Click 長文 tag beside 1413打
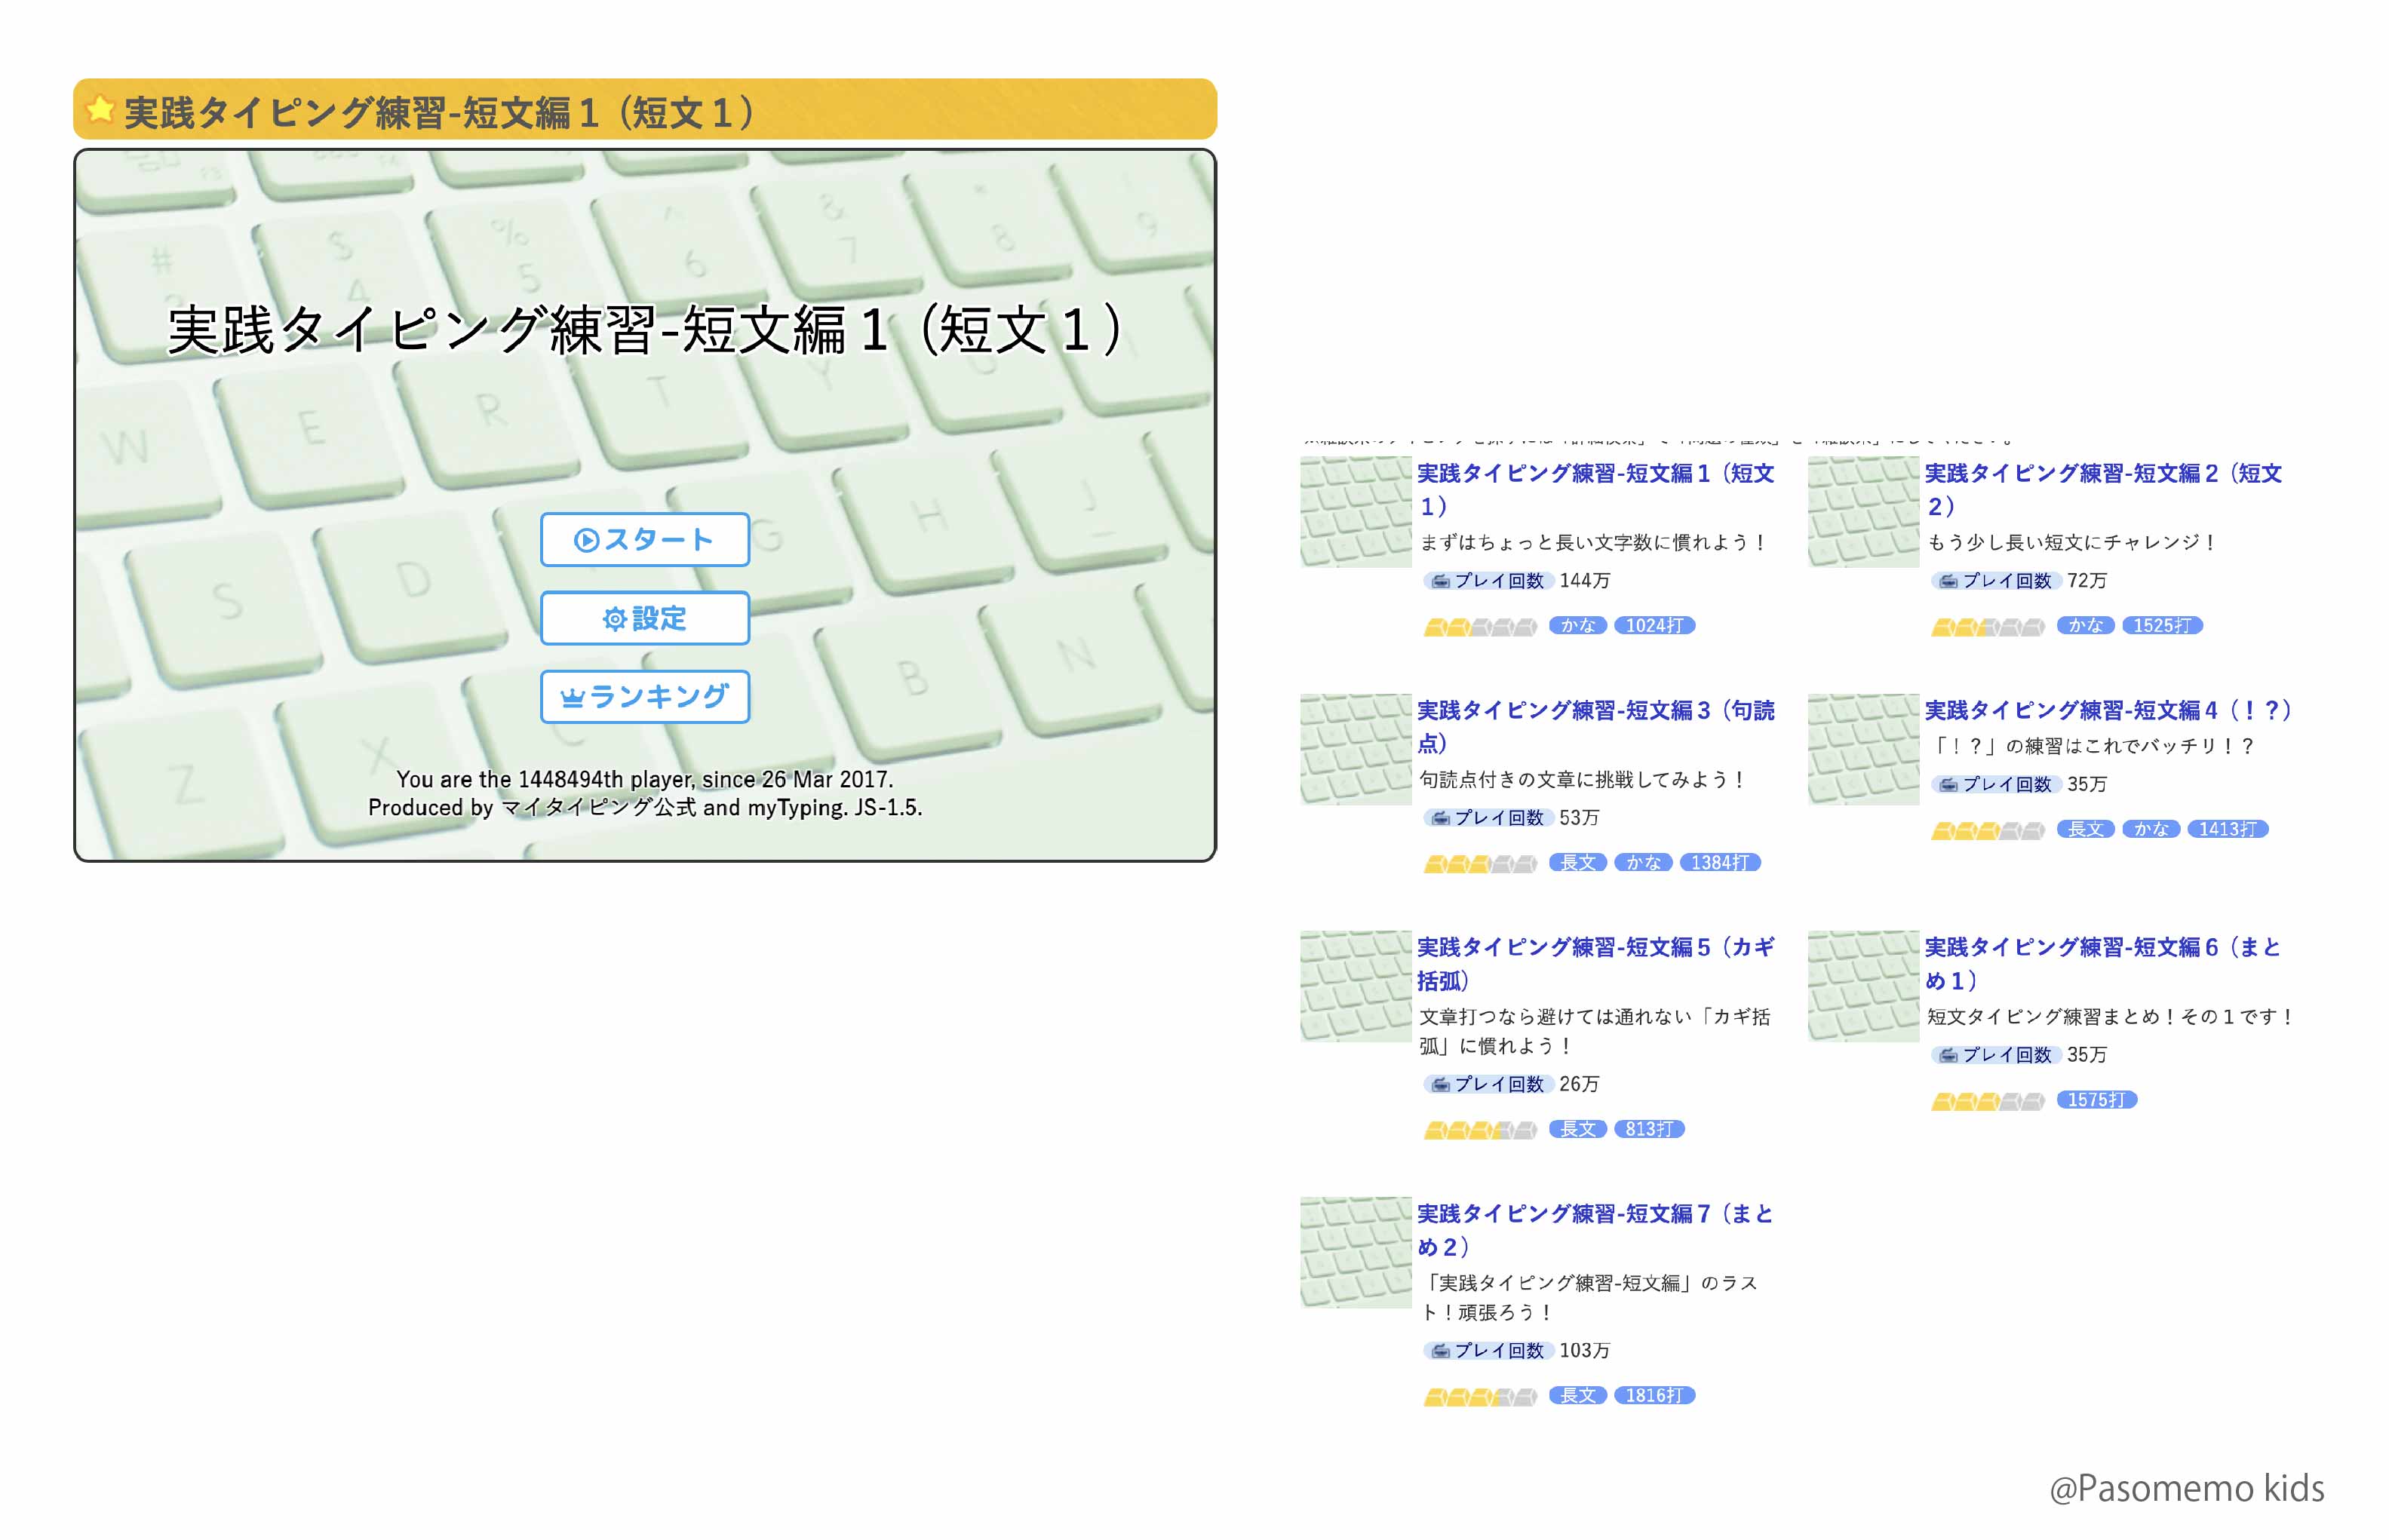 click(2086, 828)
